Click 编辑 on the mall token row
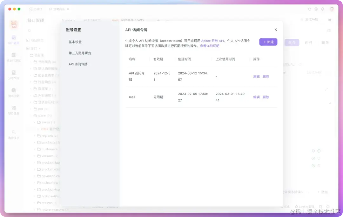This screenshot has width=343, height=217. pos(256,97)
